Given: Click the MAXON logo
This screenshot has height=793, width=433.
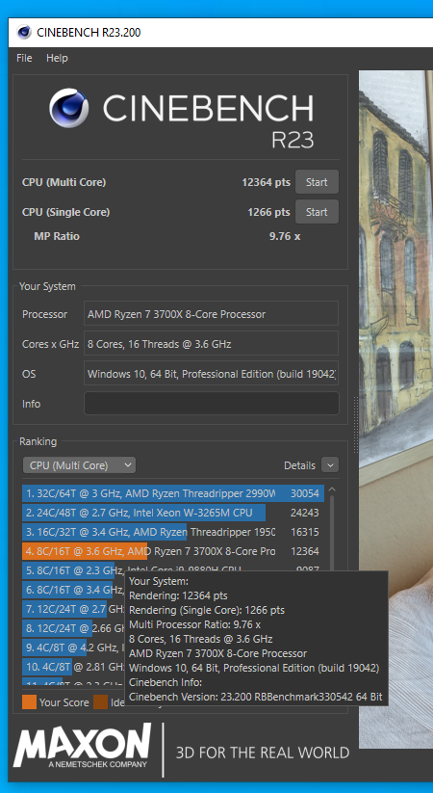Looking at the screenshot, I should point(83,746).
